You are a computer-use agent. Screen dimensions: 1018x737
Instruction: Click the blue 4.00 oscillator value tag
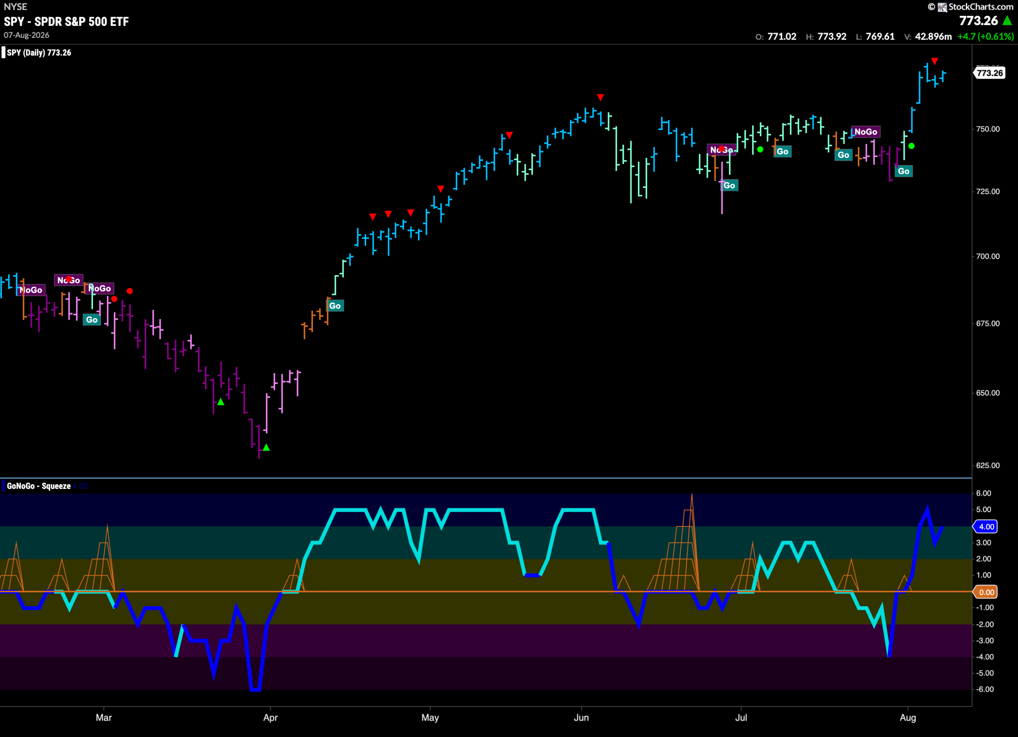(985, 527)
